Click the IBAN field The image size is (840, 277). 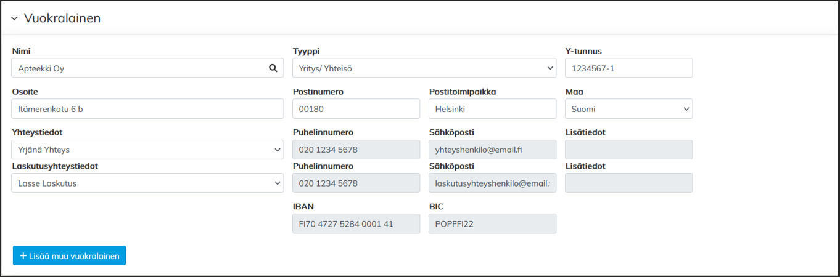(356, 223)
